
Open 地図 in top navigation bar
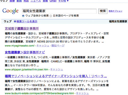[26, 1]
